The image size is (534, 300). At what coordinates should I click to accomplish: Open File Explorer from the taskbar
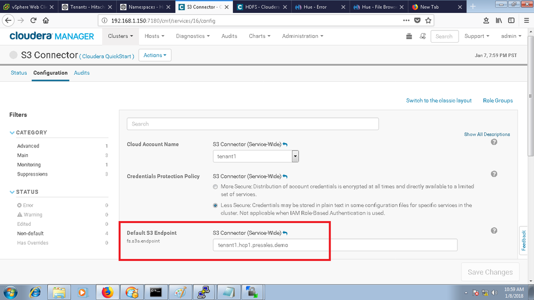[59, 292]
